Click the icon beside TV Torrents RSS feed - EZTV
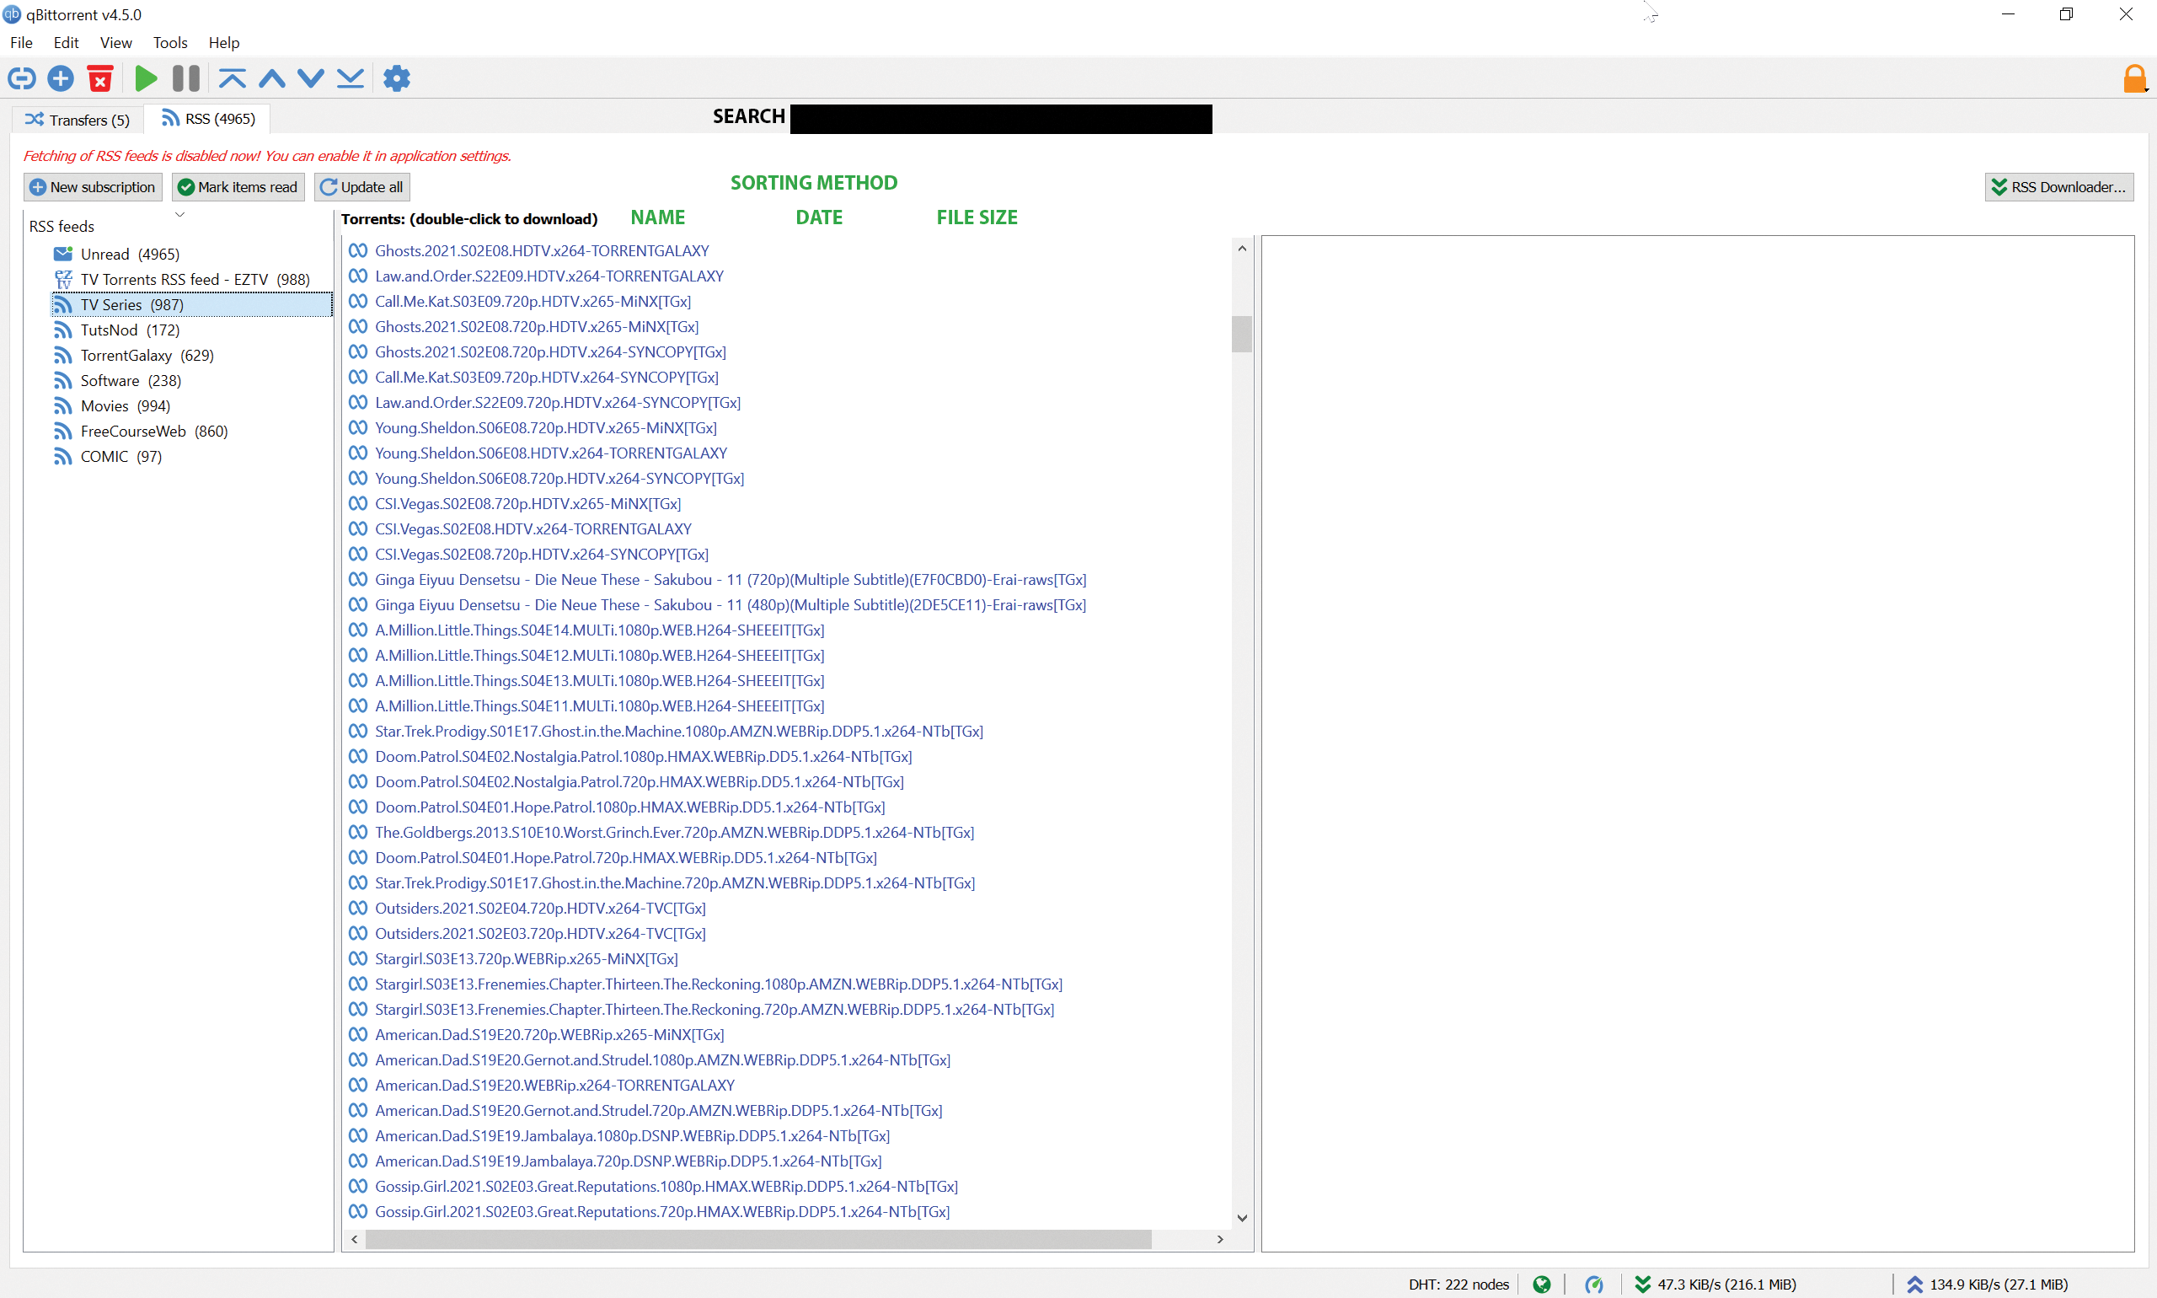Viewport: 2157px width, 1298px height. (x=63, y=279)
